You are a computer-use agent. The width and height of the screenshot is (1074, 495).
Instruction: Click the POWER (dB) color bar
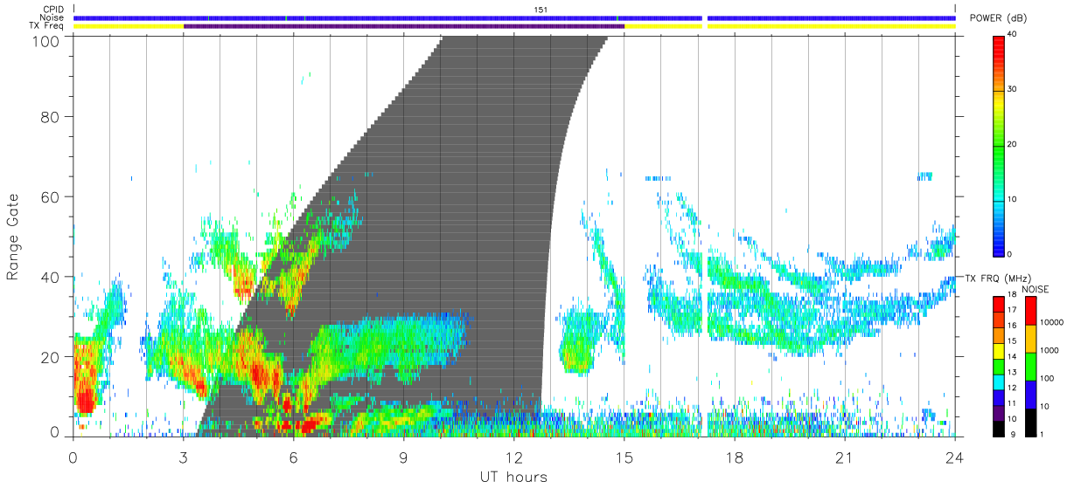(x=999, y=145)
